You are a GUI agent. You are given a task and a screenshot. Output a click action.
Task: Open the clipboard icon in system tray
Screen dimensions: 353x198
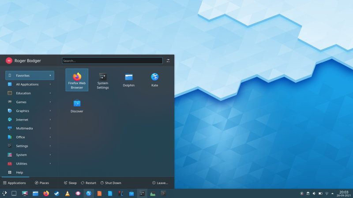[x=308, y=194]
